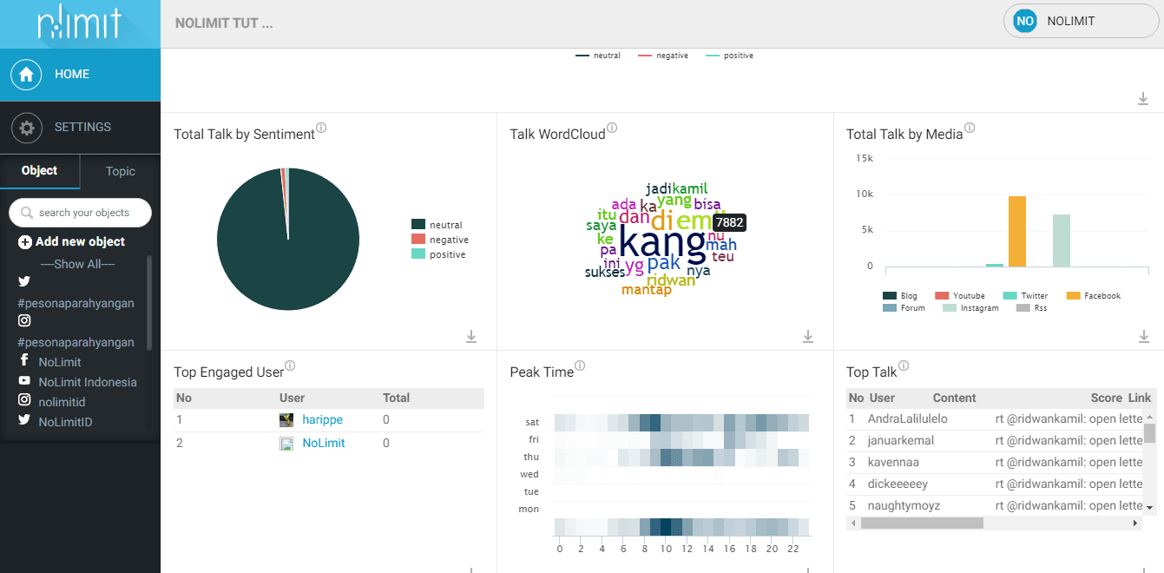The height and width of the screenshot is (573, 1164).
Task: Click the Home house icon
Action: (27, 75)
